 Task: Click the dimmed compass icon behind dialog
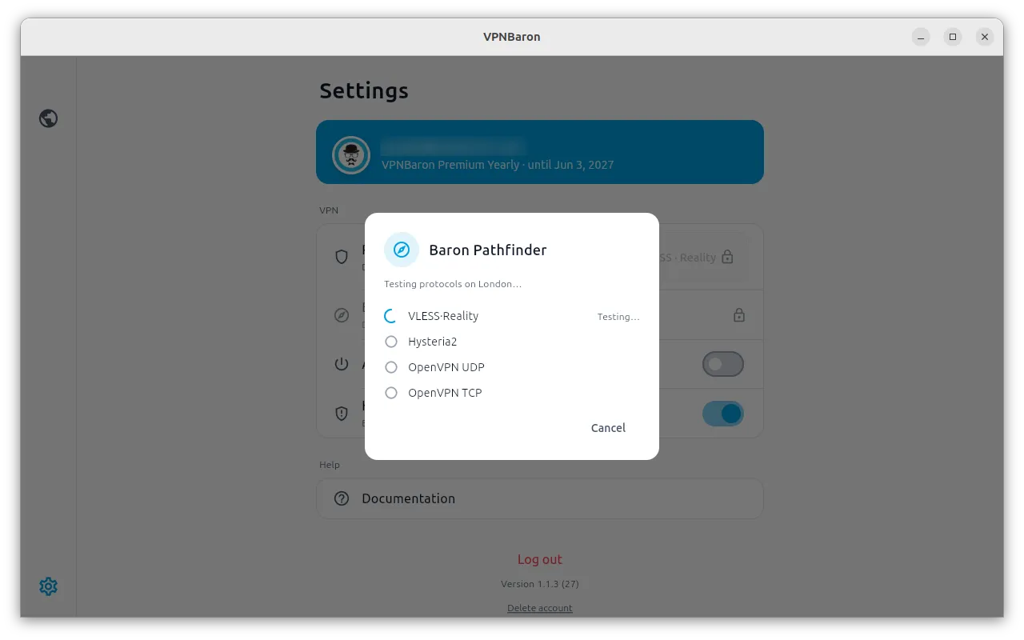[x=342, y=315]
